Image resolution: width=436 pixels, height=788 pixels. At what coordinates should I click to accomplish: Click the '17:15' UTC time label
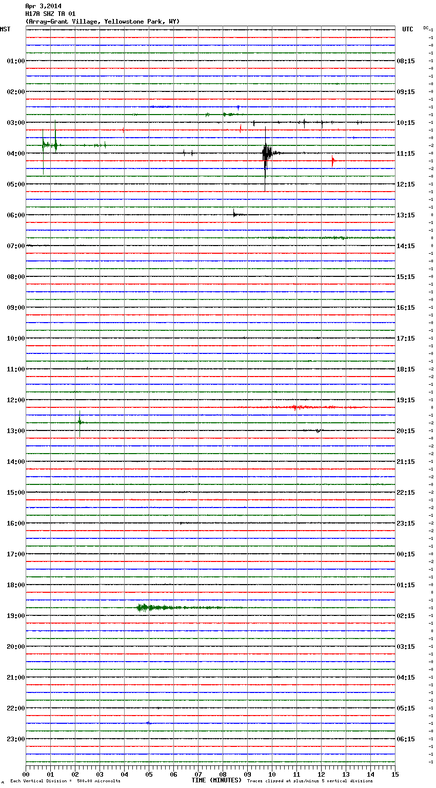coord(406,339)
